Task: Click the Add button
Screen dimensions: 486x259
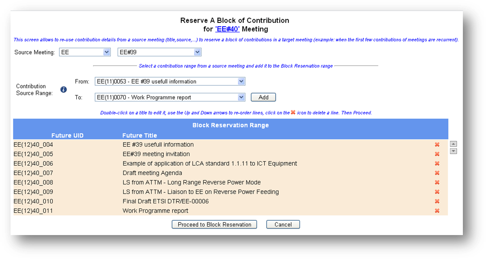Action: coord(263,97)
